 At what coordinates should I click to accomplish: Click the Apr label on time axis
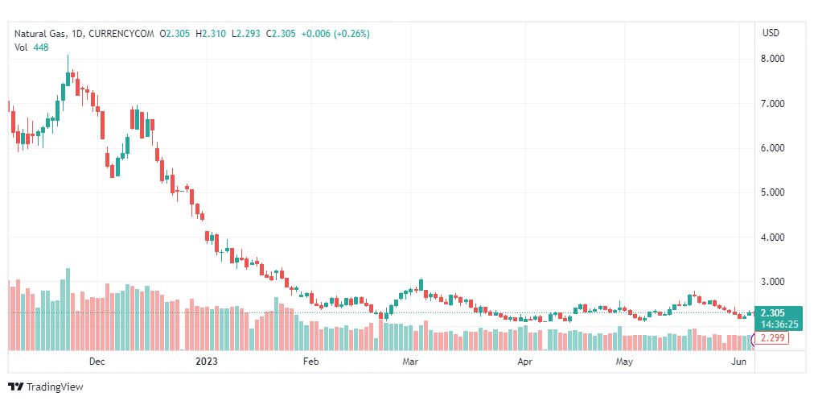[x=525, y=362]
